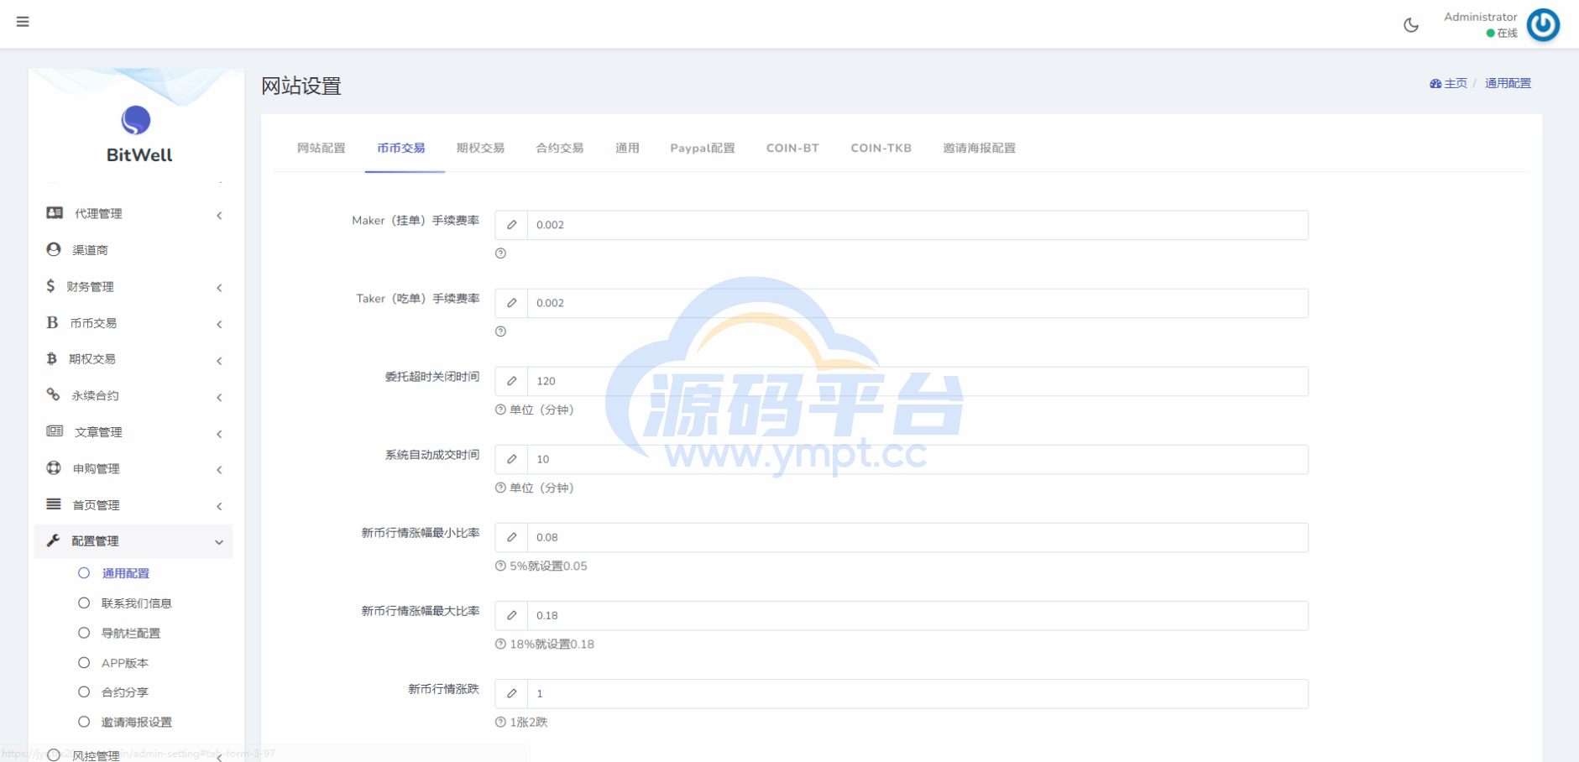Focus the 新币行情涨跌 input field
This screenshot has height=762, width=1579.
click(x=918, y=693)
